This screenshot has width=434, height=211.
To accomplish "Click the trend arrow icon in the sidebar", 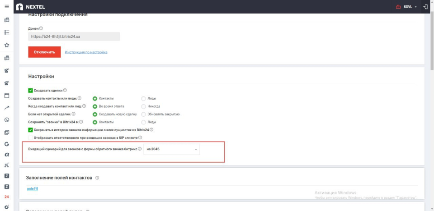I will (x=7, y=108).
